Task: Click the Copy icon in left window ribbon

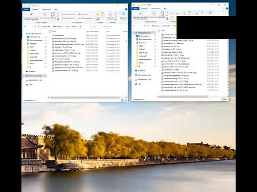Action: 45,15
